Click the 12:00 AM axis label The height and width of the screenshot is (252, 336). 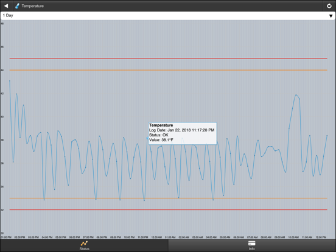pyautogui.click(x=156, y=237)
